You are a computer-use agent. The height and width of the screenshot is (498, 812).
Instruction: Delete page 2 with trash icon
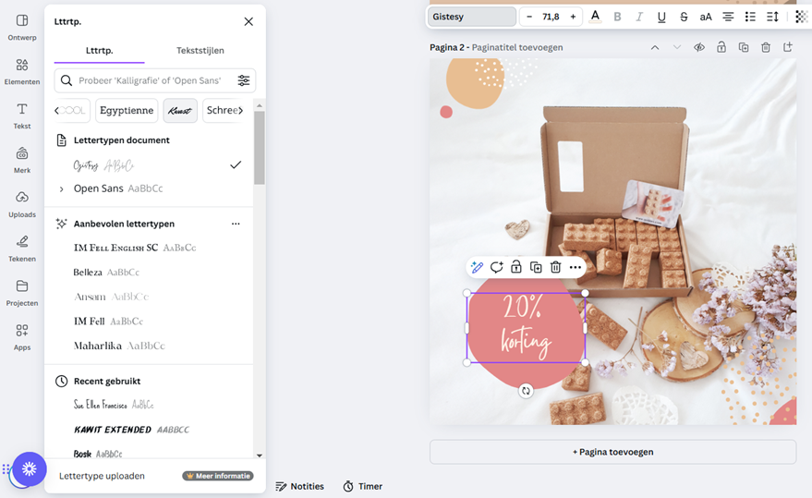click(x=766, y=47)
